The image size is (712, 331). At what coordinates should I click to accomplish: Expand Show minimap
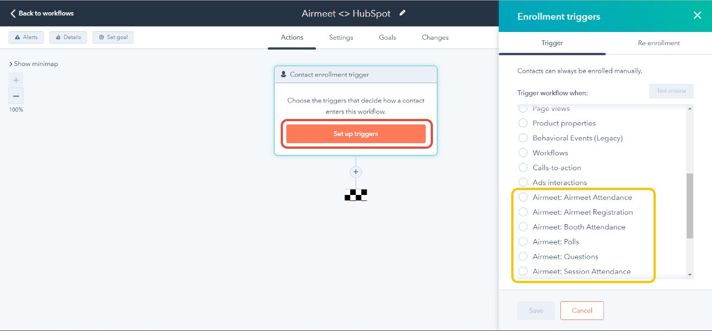coord(34,64)
